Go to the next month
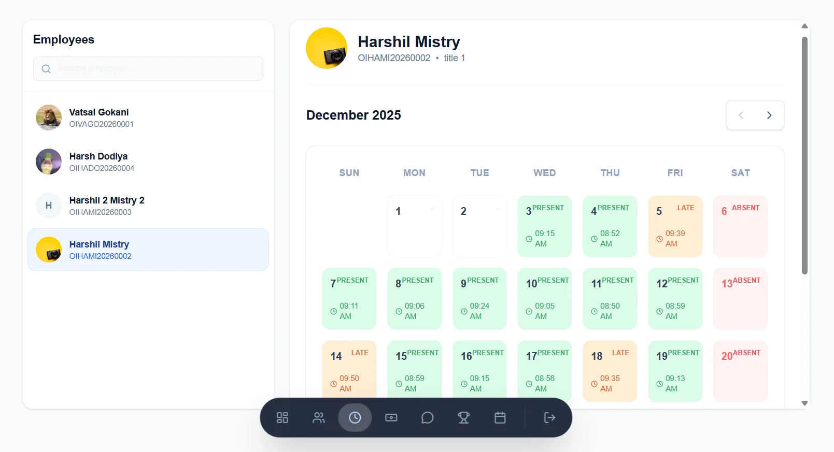This screenshot has height=452, width=834. coord(769,115)
